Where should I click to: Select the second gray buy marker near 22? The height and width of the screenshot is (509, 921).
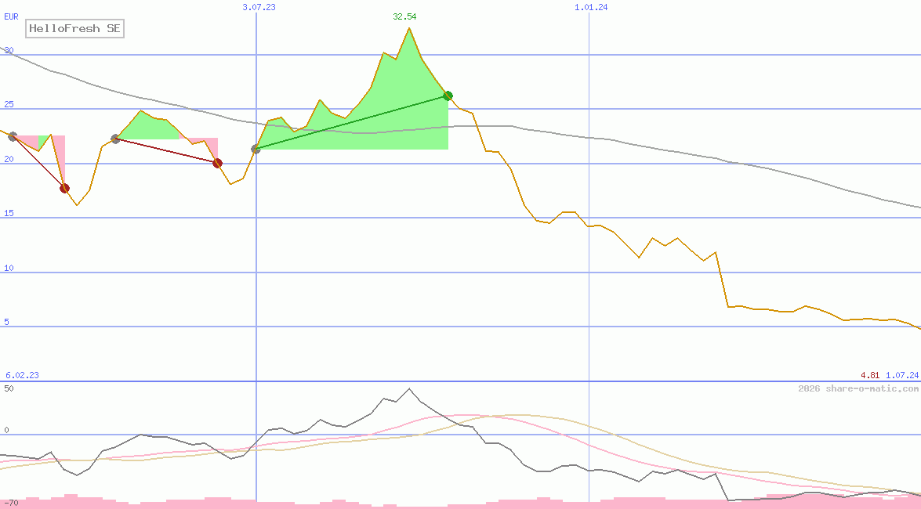pos(115,139)
